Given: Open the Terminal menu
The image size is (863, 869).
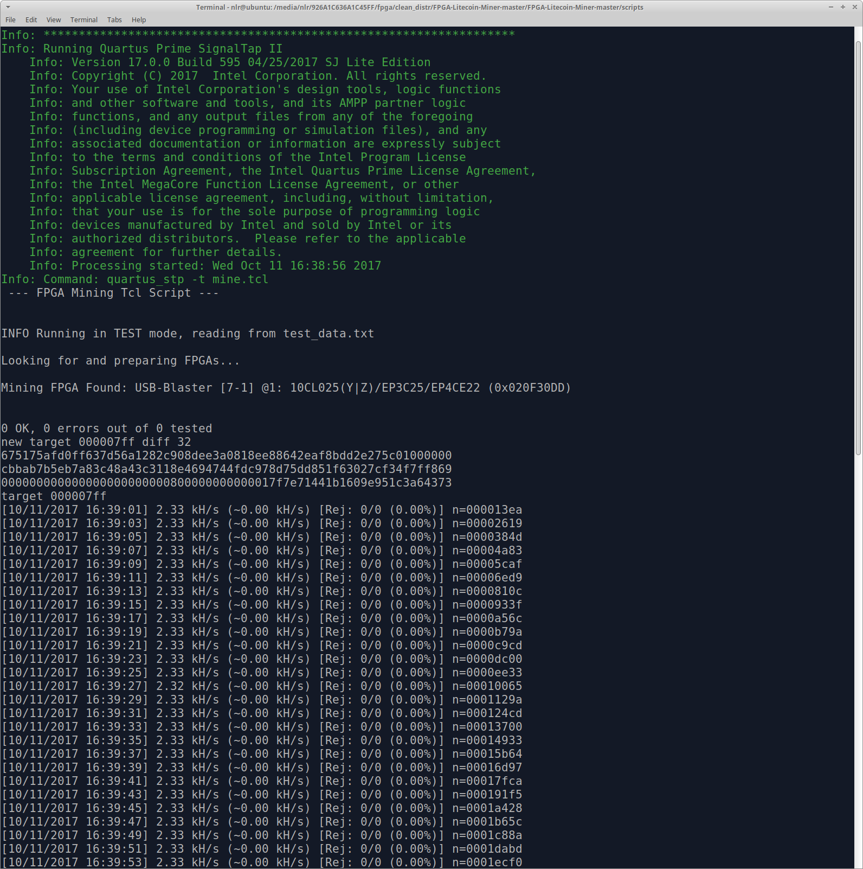Looking at the screenshot, I should click(84, 20).
